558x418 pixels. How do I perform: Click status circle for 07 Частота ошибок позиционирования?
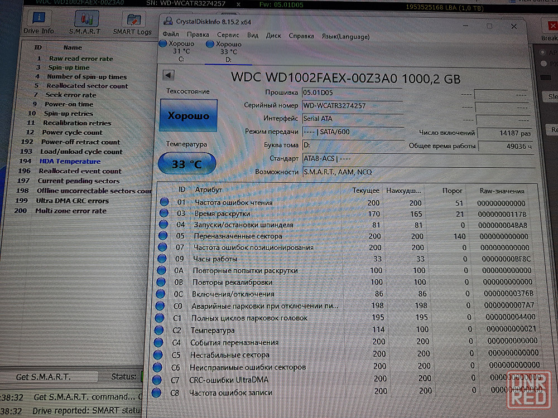162,247
